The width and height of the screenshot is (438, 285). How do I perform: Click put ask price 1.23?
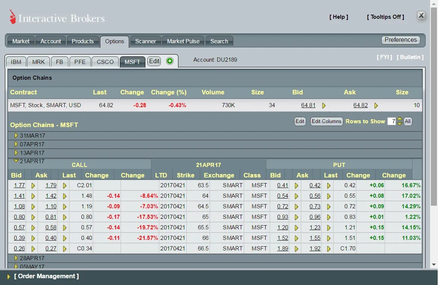point(315,228)
